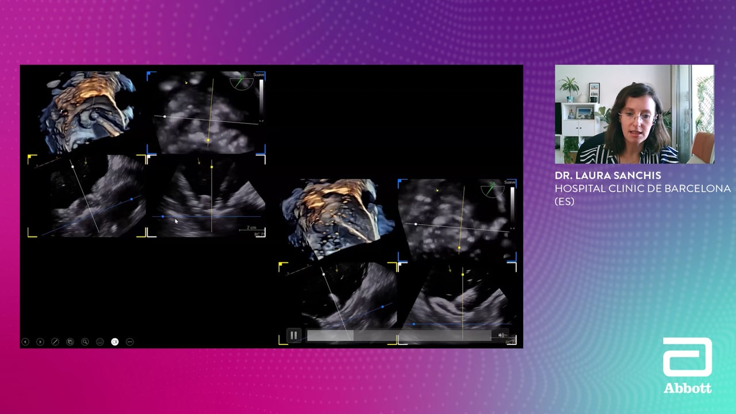Show all slides overview icon
Screen dimensions: 736x414
(70, 342)
